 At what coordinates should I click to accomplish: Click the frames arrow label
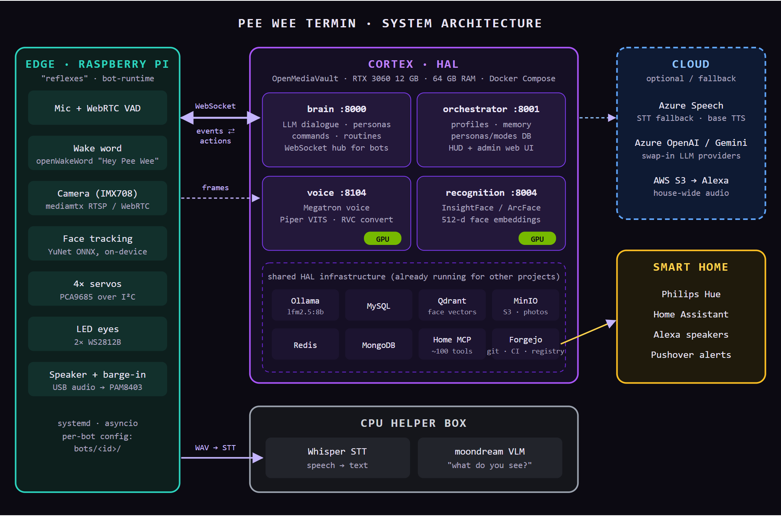point(215,187)
